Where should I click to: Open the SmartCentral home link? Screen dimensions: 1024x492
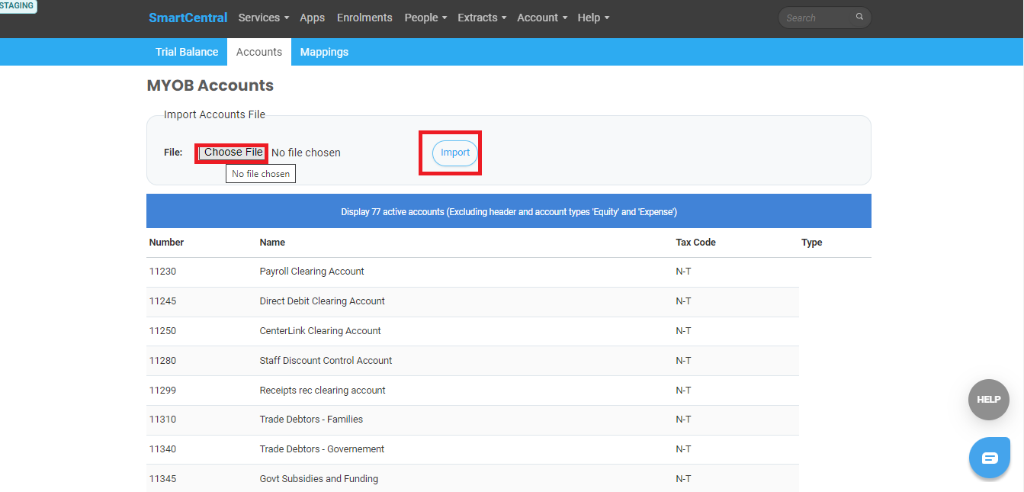coord(188,18)
